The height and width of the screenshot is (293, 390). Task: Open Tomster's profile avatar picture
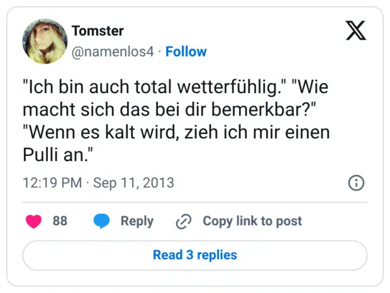click(x=45, y=40)
